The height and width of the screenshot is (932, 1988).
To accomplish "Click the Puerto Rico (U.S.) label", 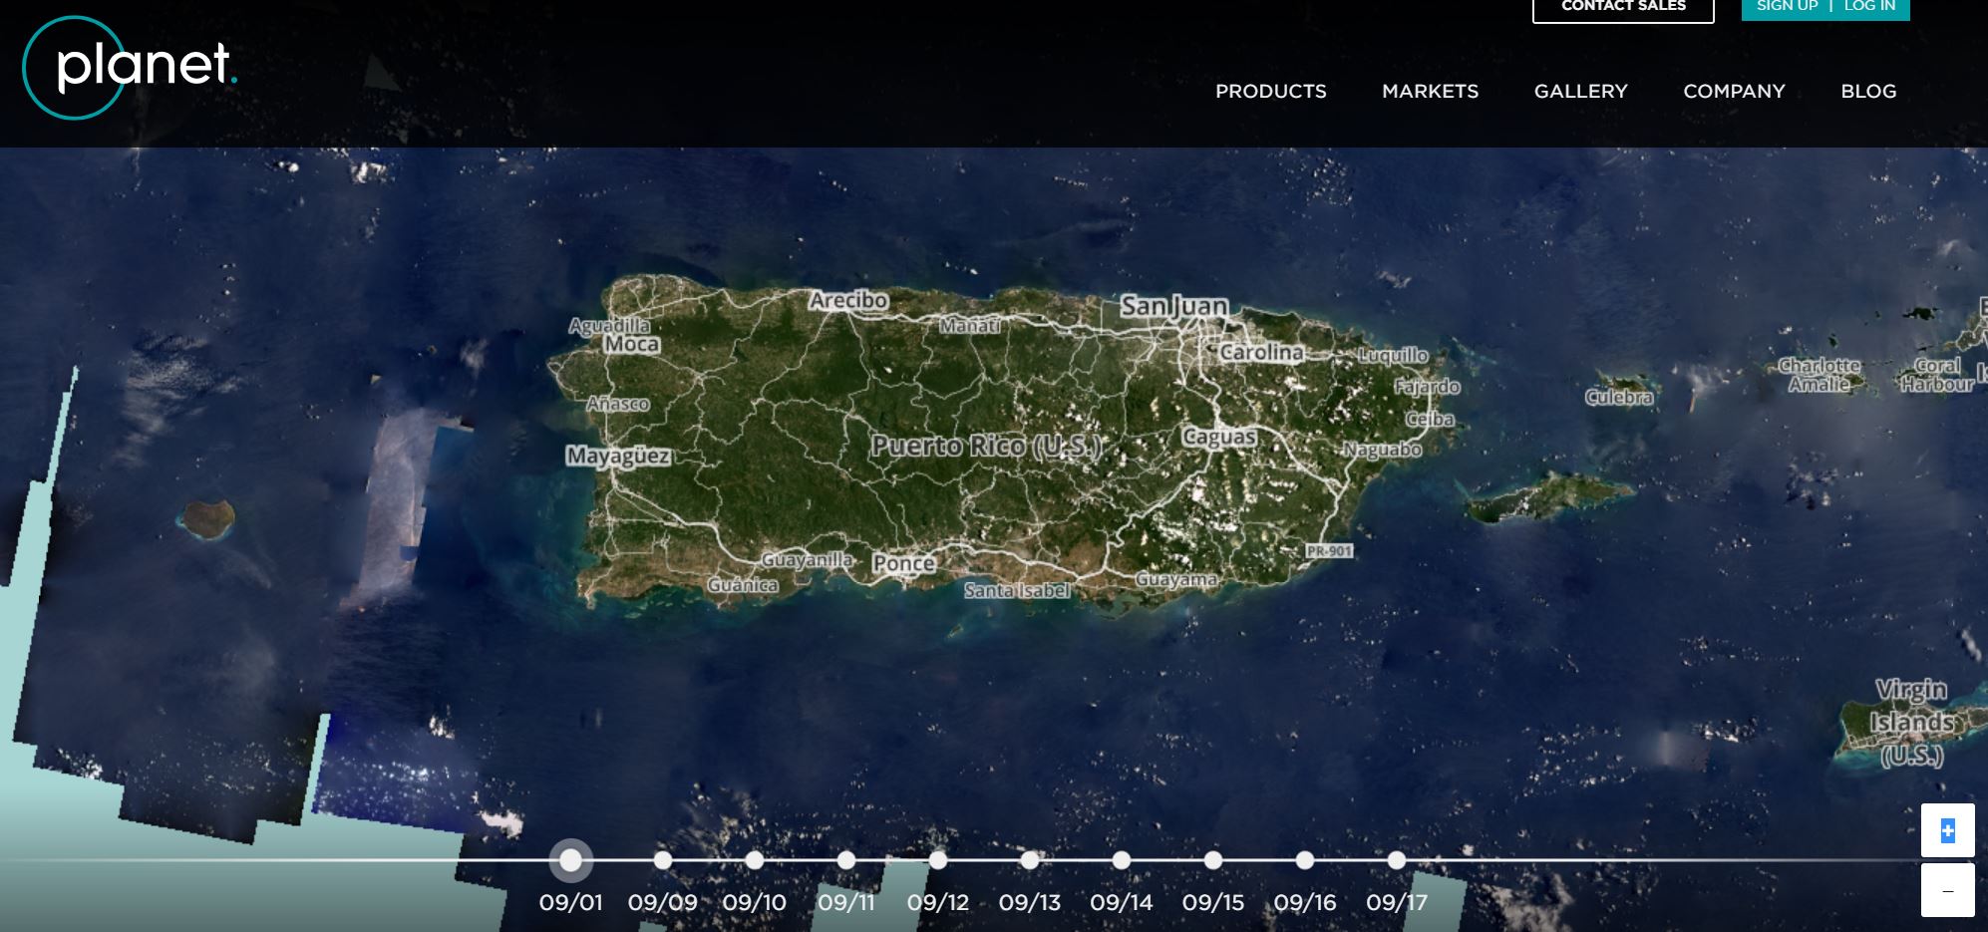I will (987, 446).
